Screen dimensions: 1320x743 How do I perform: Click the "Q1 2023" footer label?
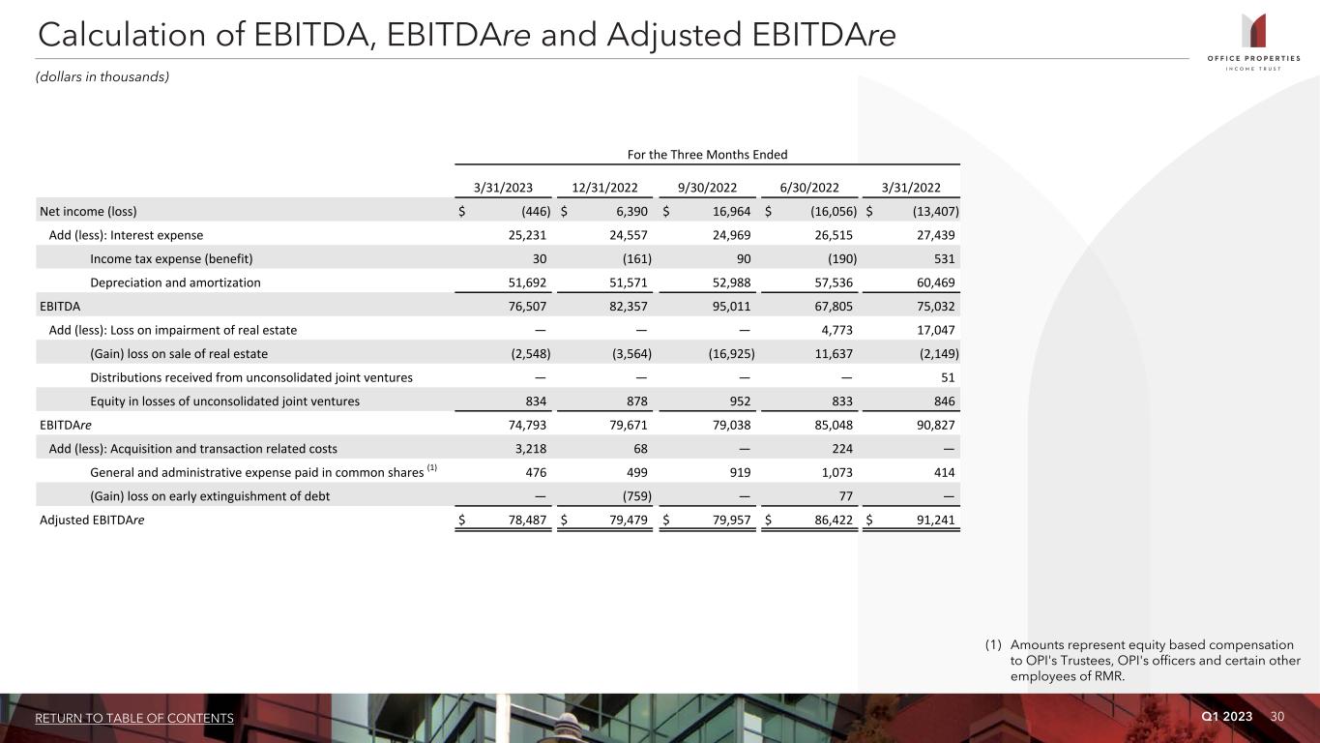click(x=1227, y=716)
